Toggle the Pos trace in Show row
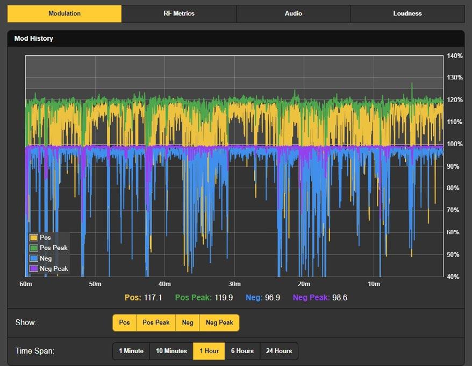 125,322
